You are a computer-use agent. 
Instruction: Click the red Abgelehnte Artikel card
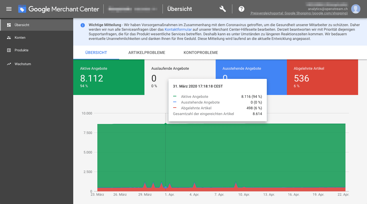pyautogui.click(x=322, y=77)
